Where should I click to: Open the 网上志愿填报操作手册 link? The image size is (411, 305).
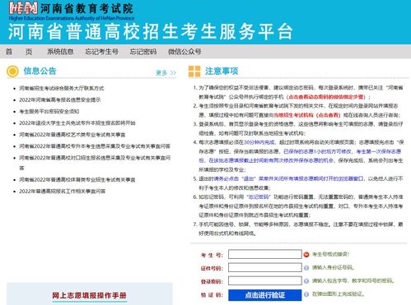89,295
